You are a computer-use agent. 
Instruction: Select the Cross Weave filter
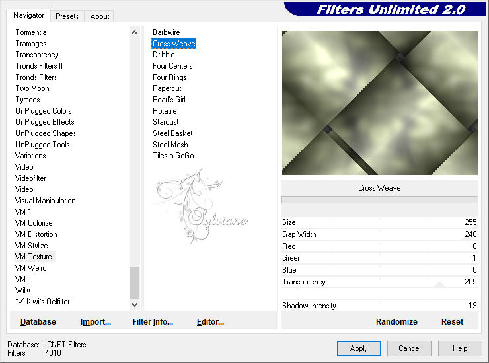point(174,44)
